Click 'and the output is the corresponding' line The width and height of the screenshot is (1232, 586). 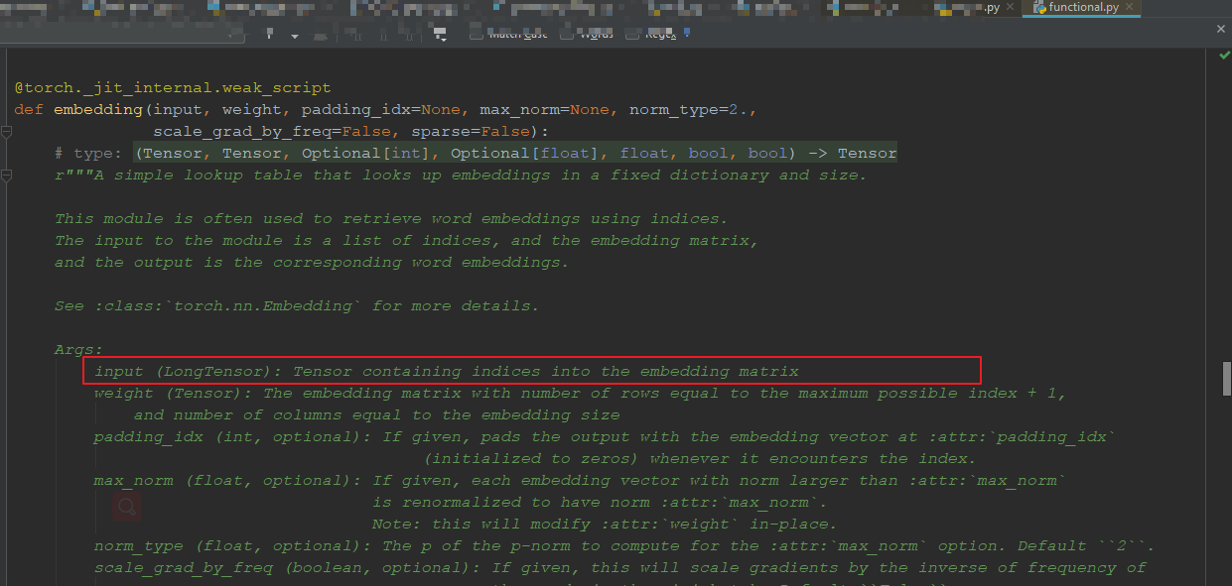[x=312, y=263]
